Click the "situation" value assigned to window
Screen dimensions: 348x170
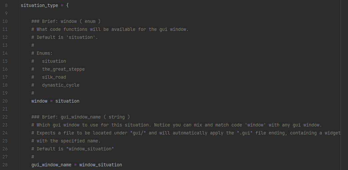(x=67, y=101)
